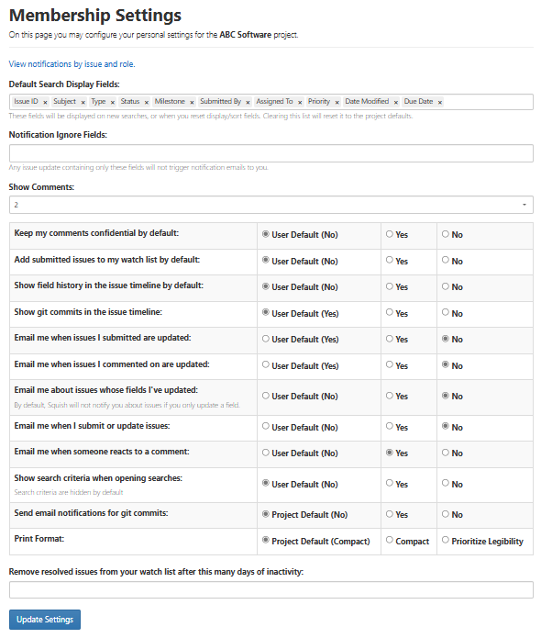Open the Show Comments dropdown
The height and width of the screenshot is (638, 541).
coord(271,205)
